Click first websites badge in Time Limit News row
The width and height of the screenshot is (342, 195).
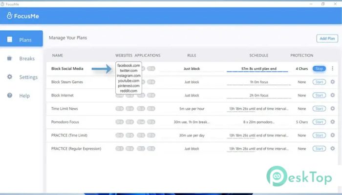pos(120,109)
